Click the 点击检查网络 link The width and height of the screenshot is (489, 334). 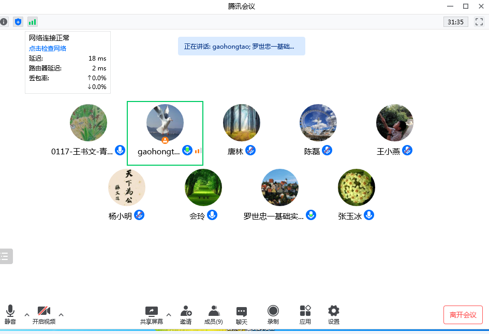point(48,48)
